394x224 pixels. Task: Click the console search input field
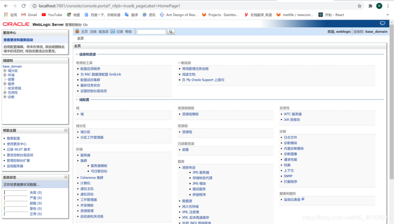151,32
